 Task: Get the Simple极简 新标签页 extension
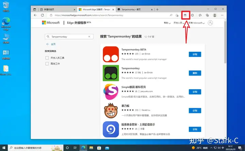point(195,92)
